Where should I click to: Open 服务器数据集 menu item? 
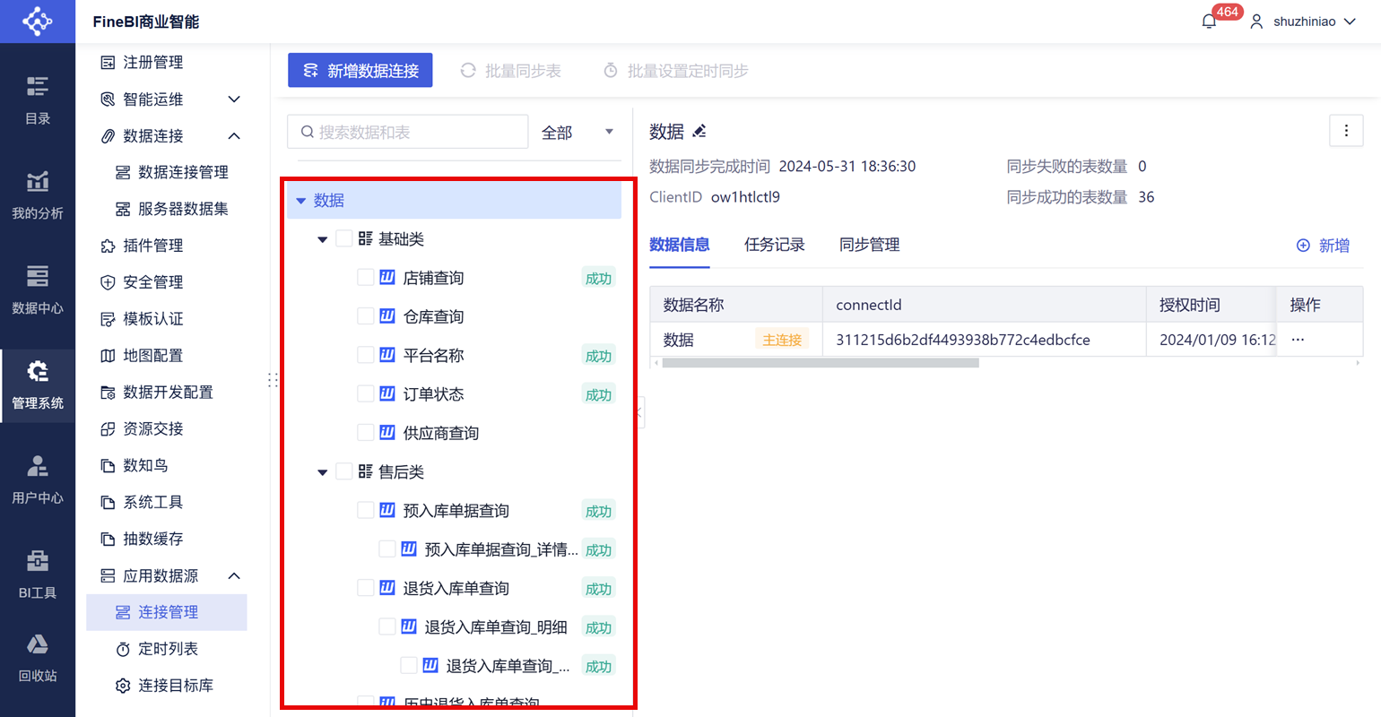[172, 209]
